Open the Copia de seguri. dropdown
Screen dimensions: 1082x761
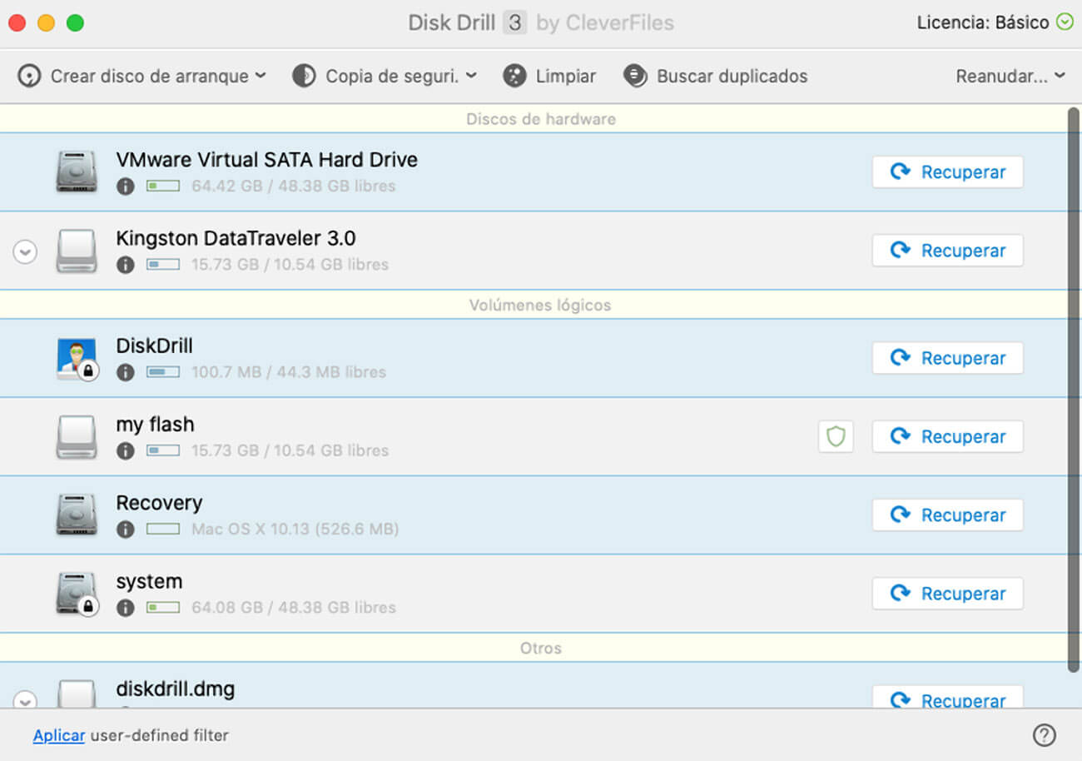(385, 76)
